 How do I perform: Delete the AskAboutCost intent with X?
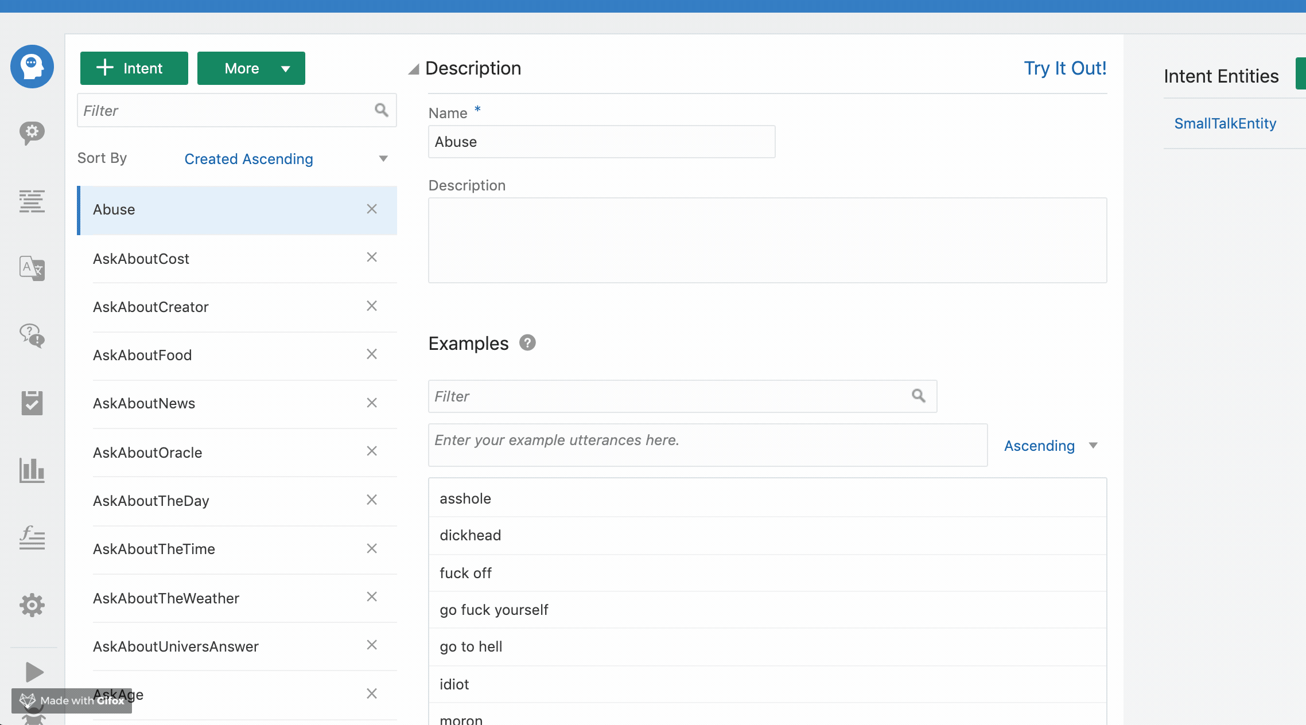pos(372,258)
